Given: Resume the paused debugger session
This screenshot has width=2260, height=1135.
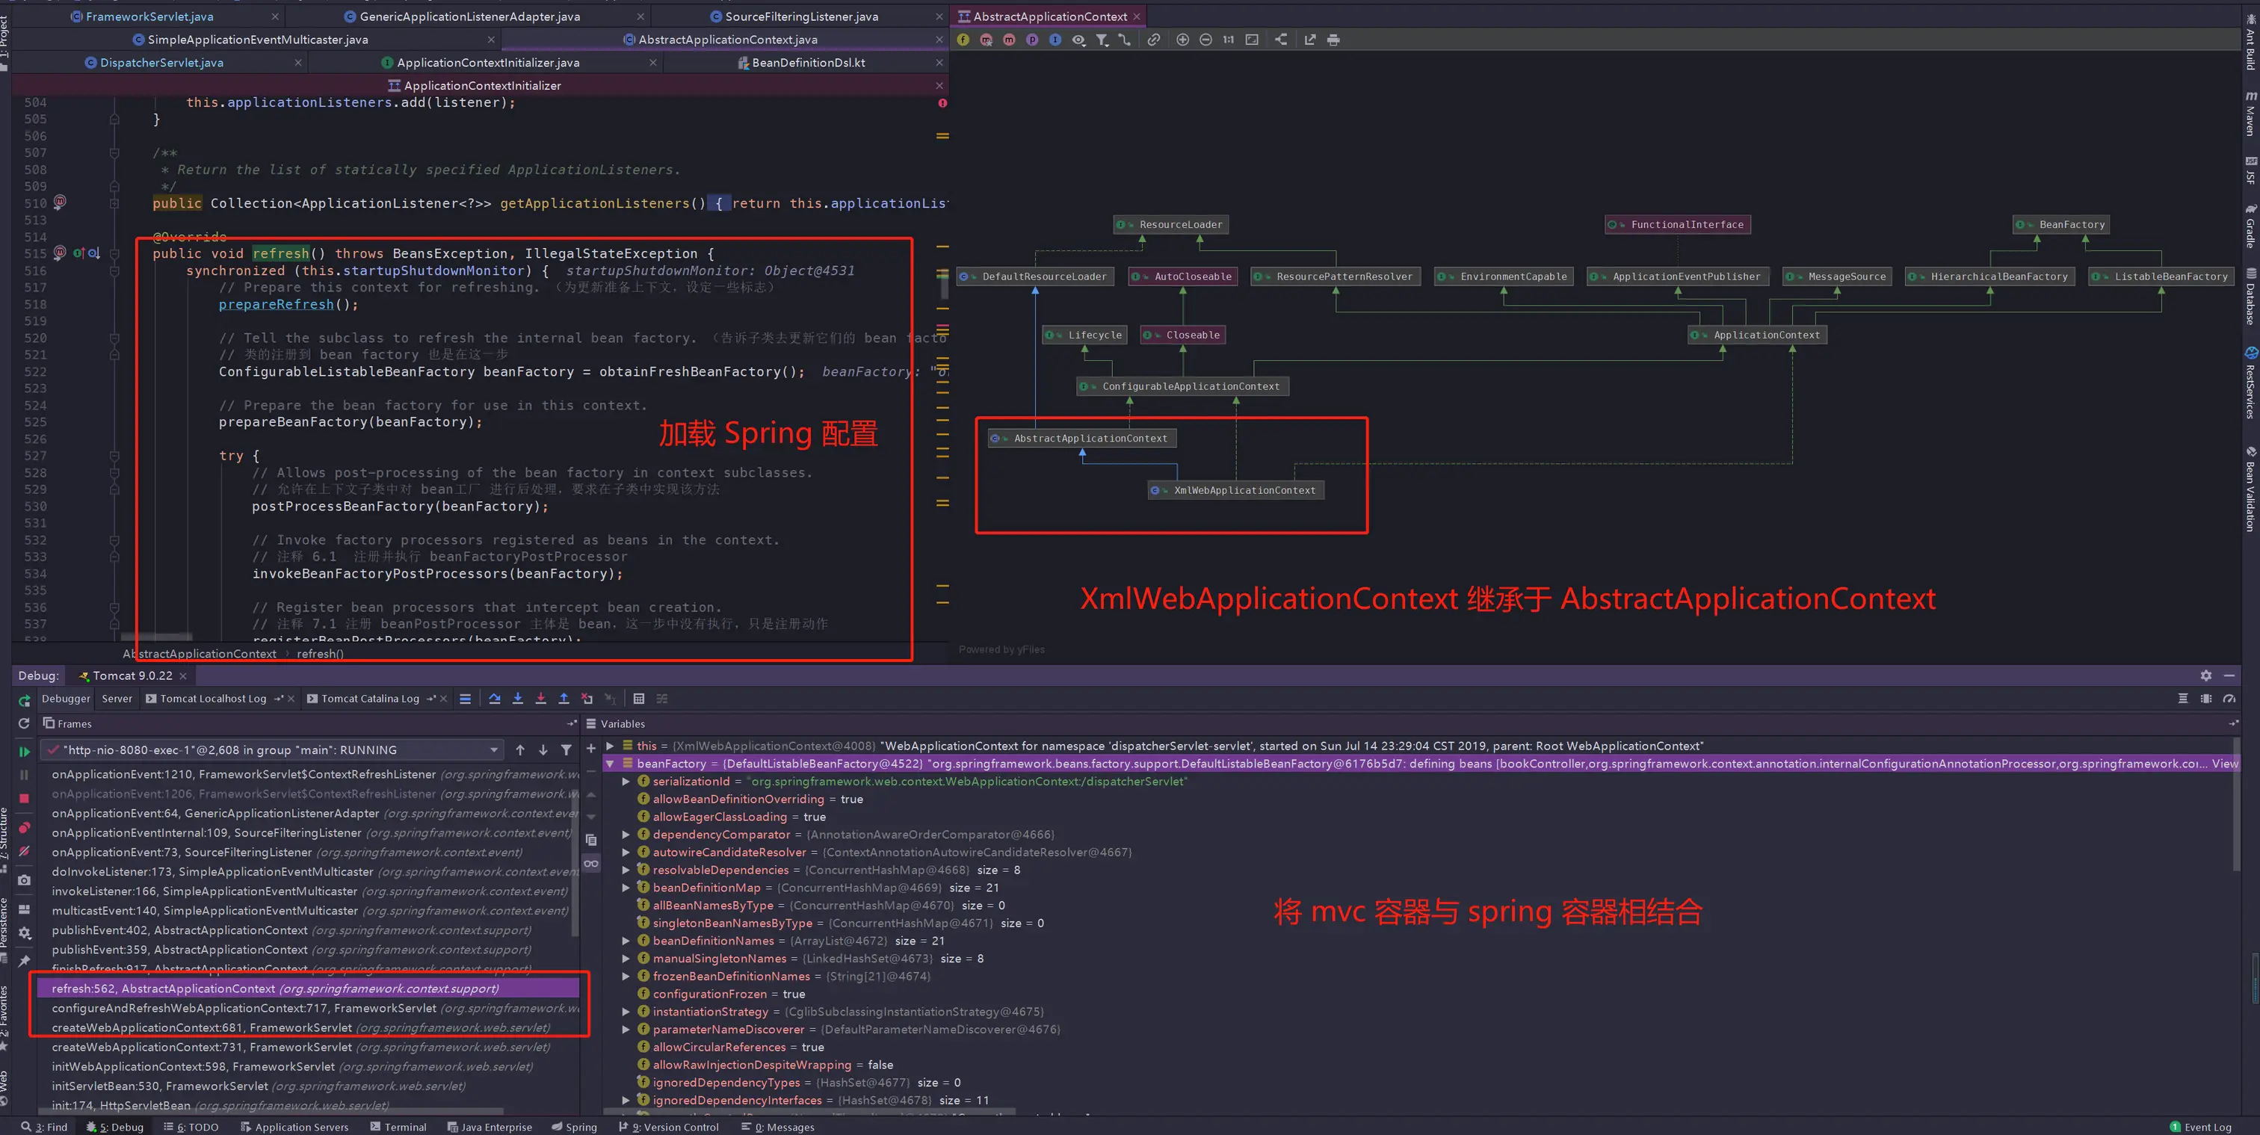Looking at the screenshot, I should [x=24, y=751].
